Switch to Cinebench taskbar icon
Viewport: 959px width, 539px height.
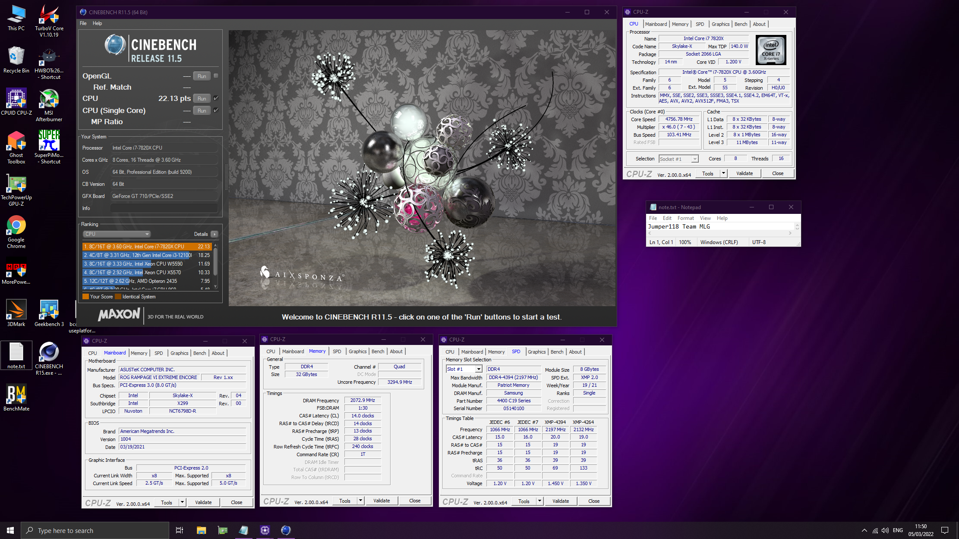pyautogui.click(x=286, y=530)
